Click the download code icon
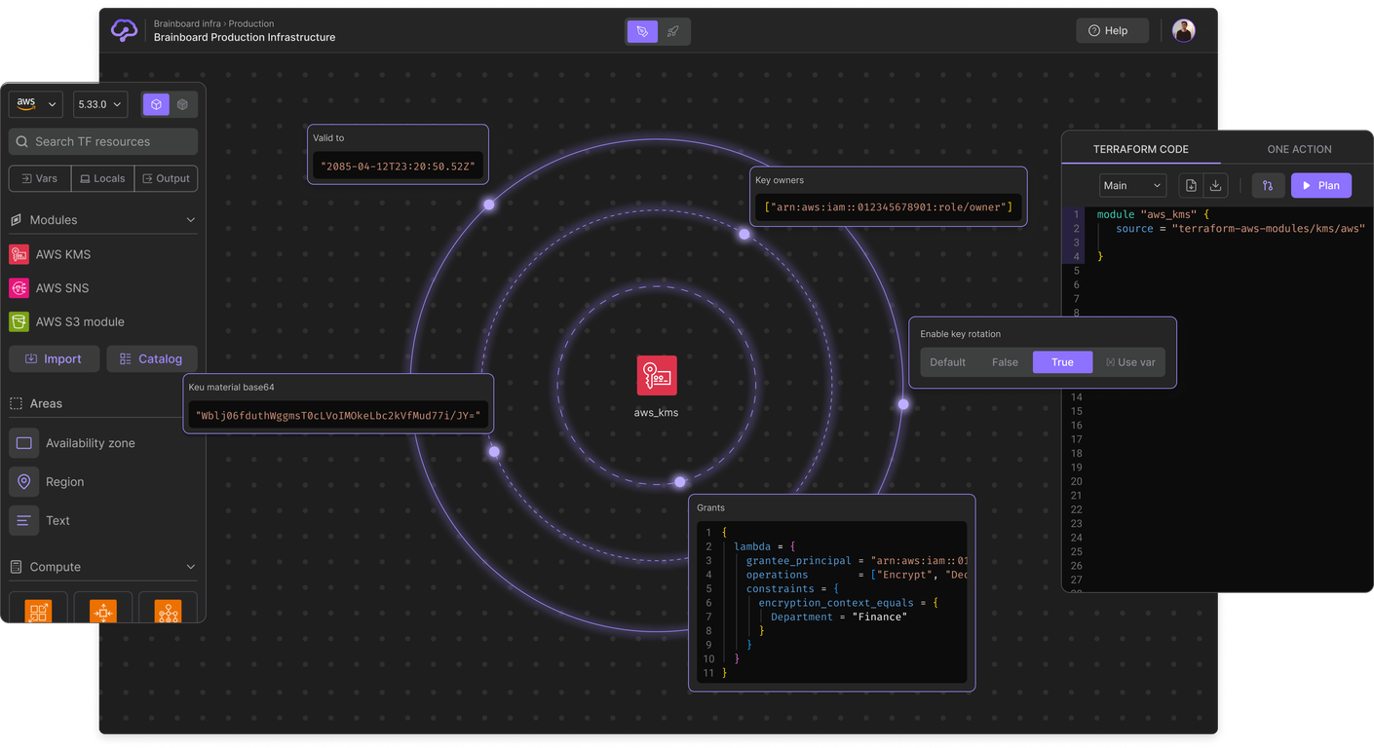The height and width of the screenshot is (748, 1374). tap(1215, 186)
